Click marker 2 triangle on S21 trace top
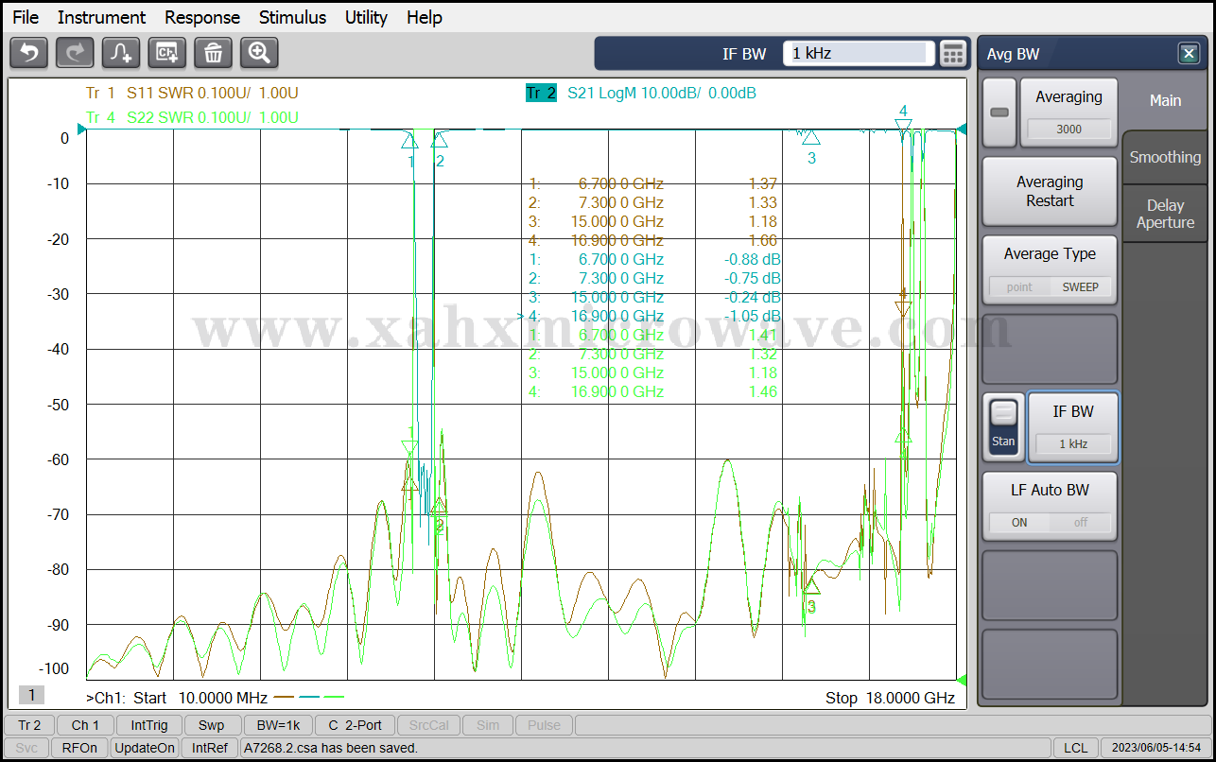Image resolution: width=1216 pixels, height=762 pixels. 439,140
